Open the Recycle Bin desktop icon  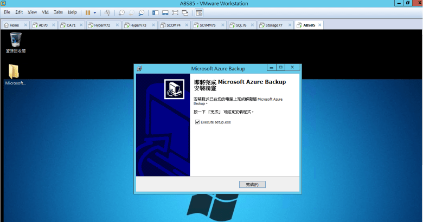16,41
